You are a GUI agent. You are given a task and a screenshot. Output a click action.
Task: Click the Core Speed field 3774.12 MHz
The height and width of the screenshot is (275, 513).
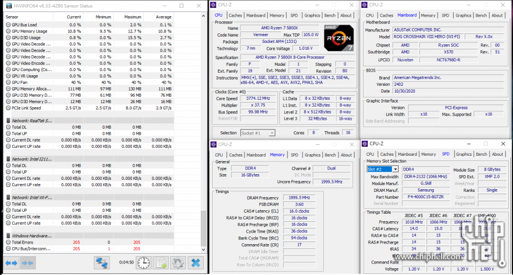(x=258, y=98)
